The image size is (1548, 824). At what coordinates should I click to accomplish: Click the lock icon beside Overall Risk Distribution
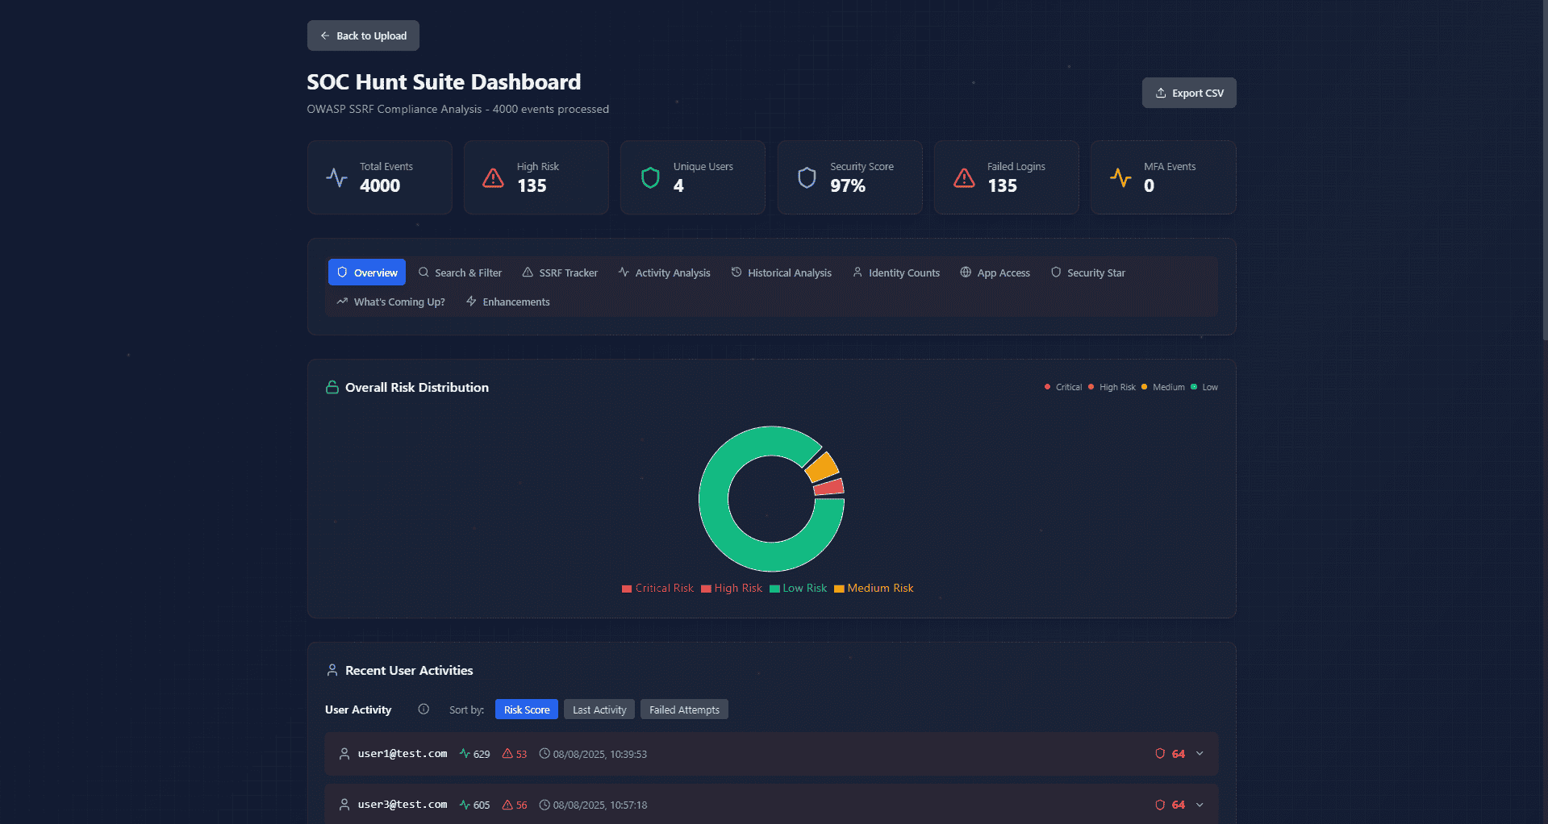332,388
